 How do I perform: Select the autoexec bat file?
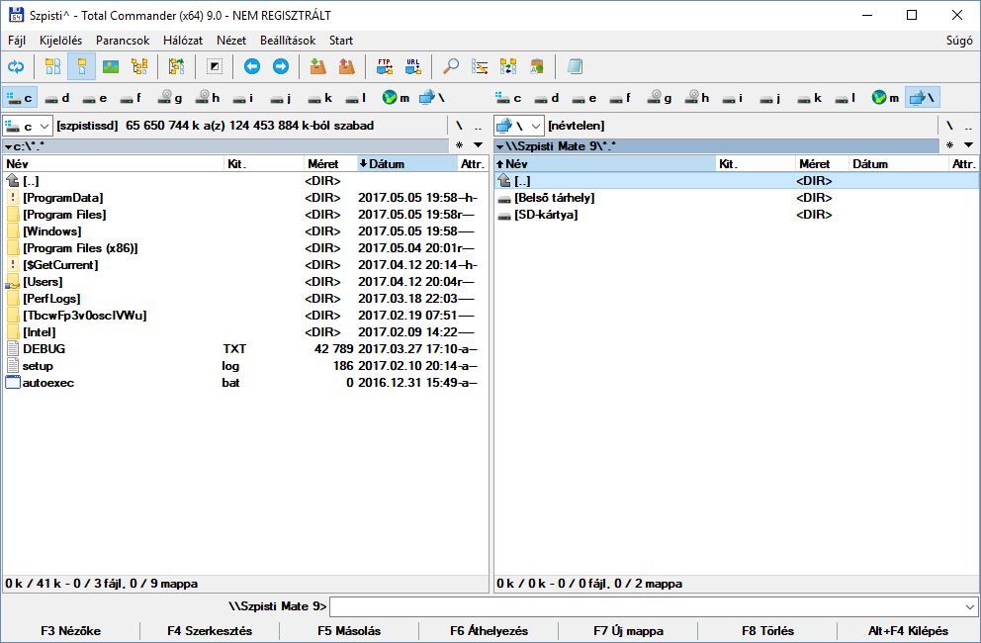click(245, 383)
